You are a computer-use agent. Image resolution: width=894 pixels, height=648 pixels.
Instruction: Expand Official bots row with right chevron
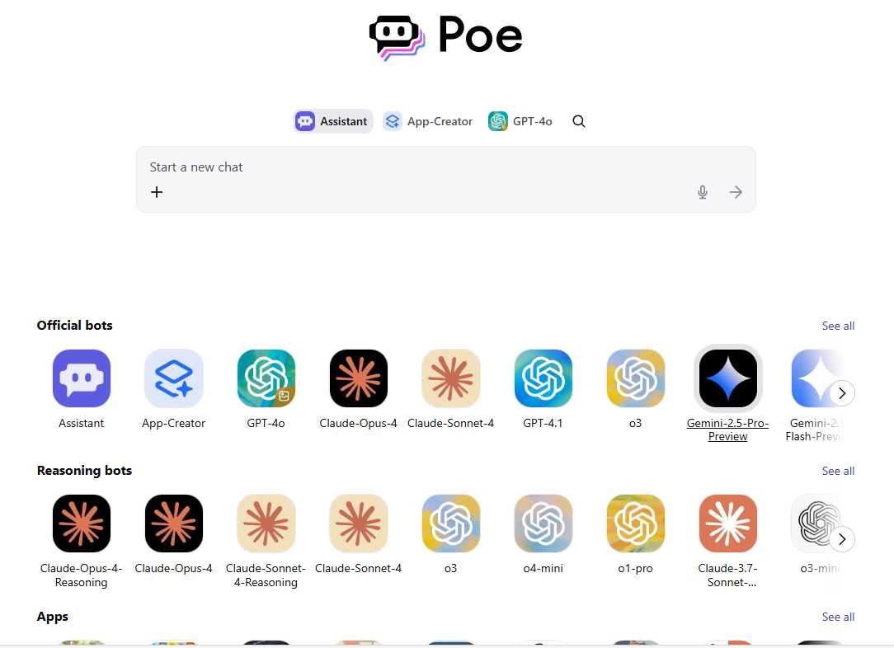tap(842, 393)
